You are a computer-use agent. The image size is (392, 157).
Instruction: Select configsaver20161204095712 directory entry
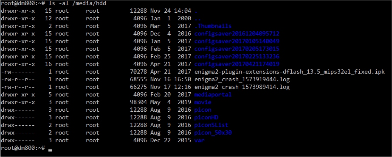(x=237, y=34)
